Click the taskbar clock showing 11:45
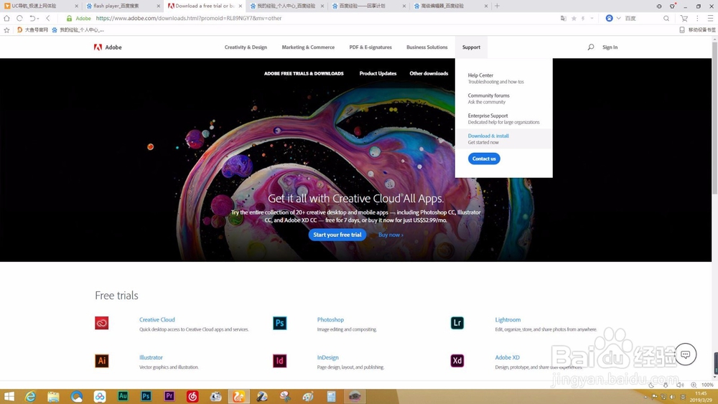 click(x=701, y=396)
